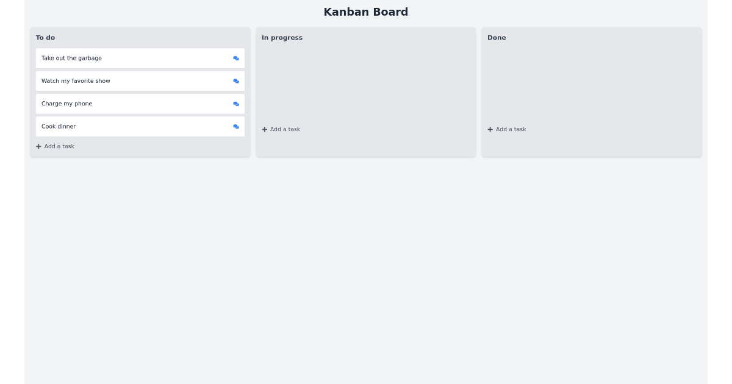Select the 'Take out the garbage' card

pyautogui.click(x=122, y=58)
